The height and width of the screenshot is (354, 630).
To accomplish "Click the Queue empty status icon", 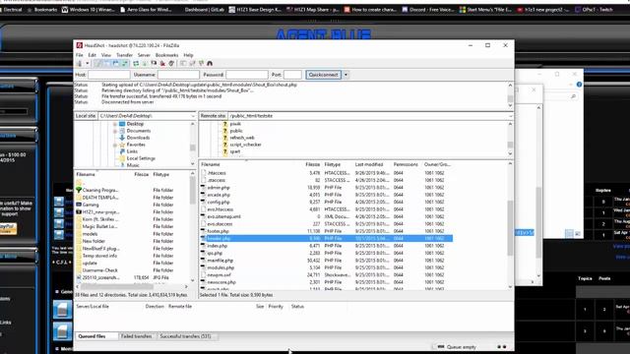I will click(x=441, y=347).
